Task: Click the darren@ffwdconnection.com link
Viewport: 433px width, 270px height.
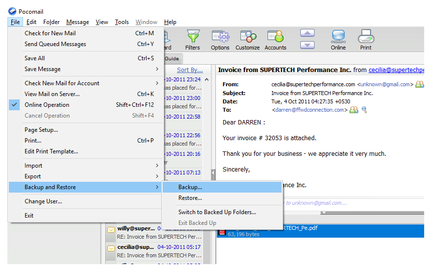Action: tap(310, 110)
